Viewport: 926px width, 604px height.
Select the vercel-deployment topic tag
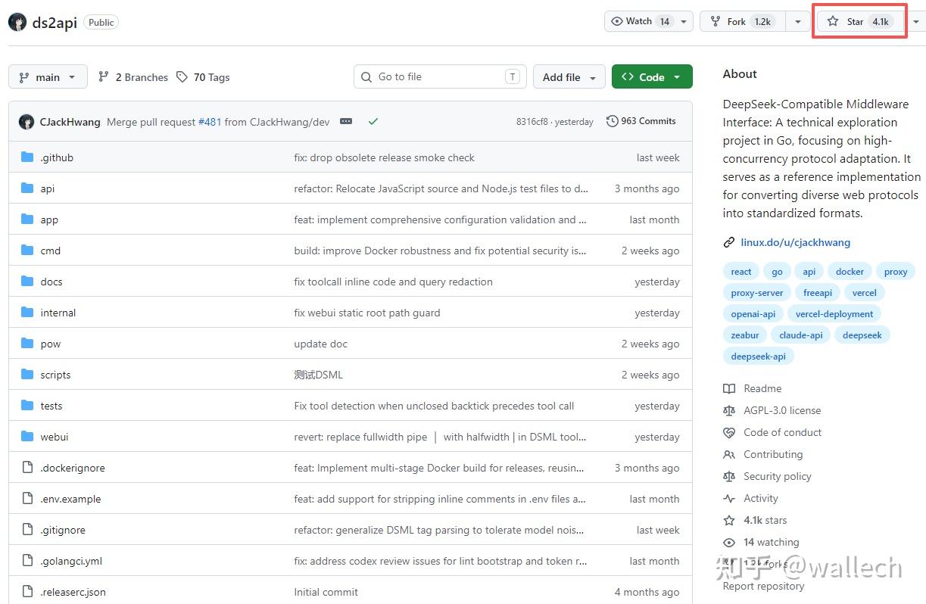tap(834, 314)
